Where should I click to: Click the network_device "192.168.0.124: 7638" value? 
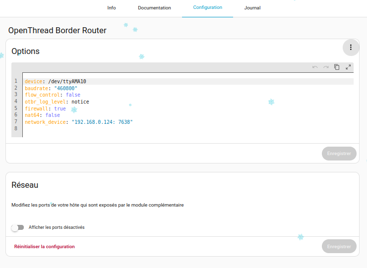pyautogui.click(x=102, y=122)
